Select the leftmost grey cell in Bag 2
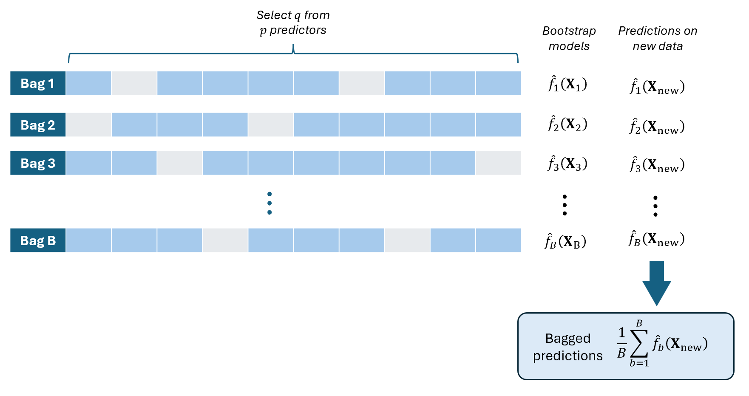 [x=89, y=125]
